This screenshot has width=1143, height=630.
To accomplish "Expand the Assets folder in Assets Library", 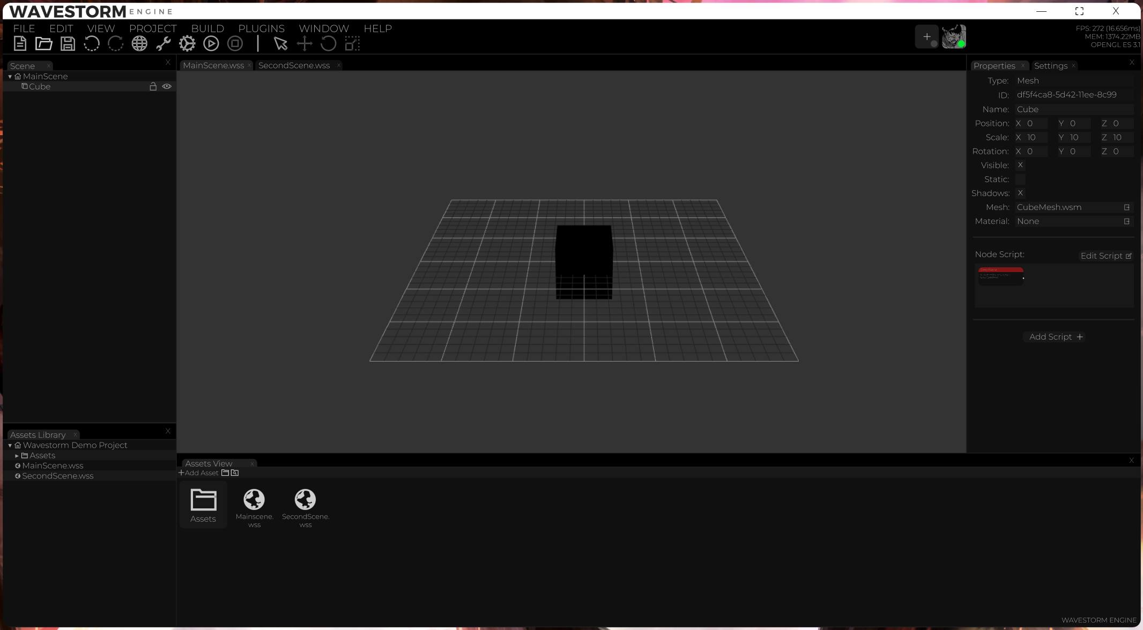I will 17,456.
